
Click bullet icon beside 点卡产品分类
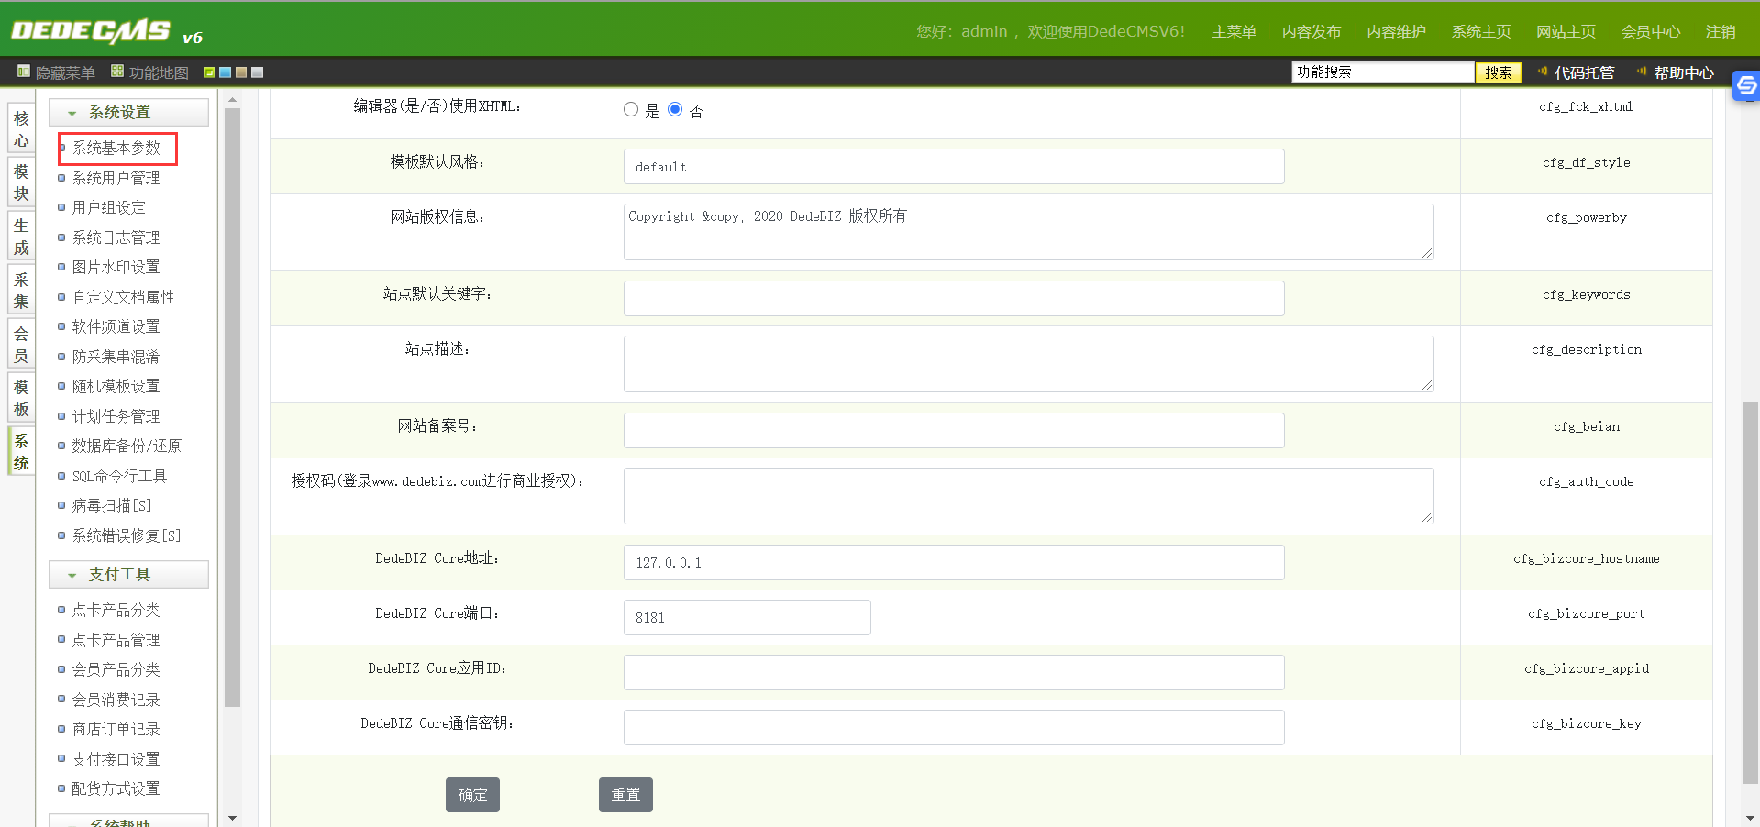pyautogui.click(x=61, y=610)
